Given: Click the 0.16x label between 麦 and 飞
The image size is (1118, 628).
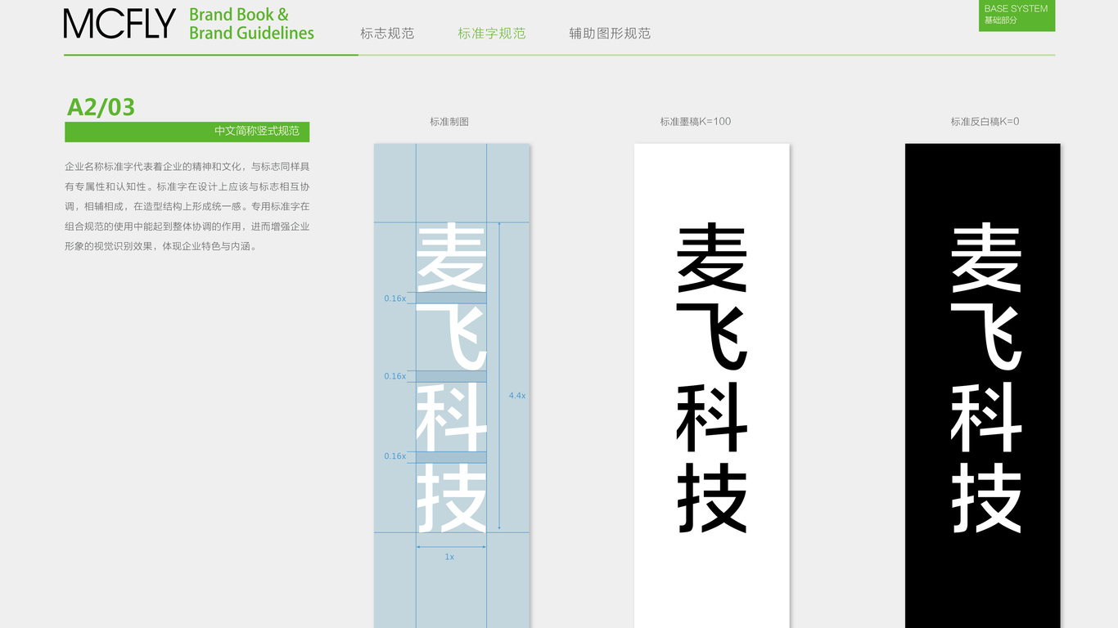Looking at the screenshot, I should coord(394,299).
